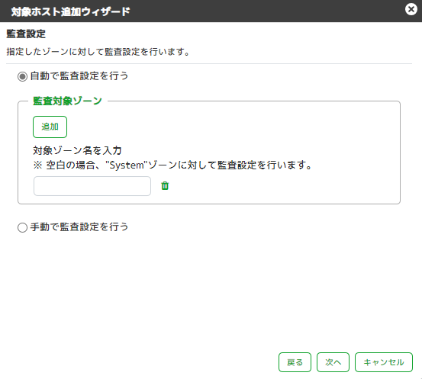Viewport: 422px width, 379px height.
Task: Proceed with 次へ button
Action: click(x=333, y=362)
